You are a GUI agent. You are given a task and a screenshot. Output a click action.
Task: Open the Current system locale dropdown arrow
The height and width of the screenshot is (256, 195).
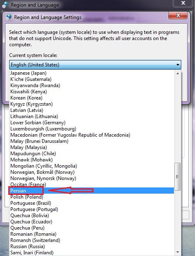click(178, 65)
